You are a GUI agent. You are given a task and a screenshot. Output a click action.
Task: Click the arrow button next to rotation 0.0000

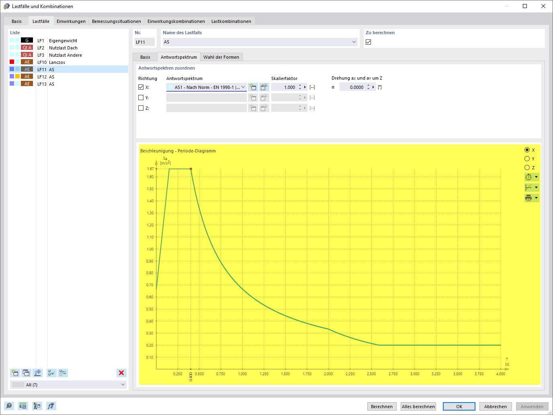[x=373, y=87]
